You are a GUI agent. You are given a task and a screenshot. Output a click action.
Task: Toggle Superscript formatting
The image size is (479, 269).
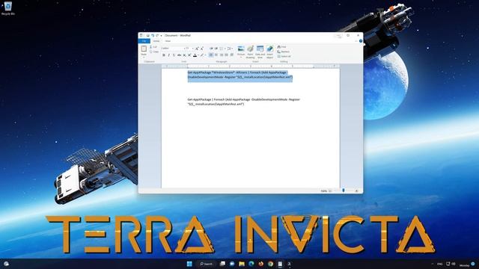pos(189,55)
